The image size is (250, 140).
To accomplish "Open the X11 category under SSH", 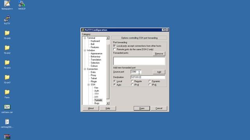I will point(96,97).
